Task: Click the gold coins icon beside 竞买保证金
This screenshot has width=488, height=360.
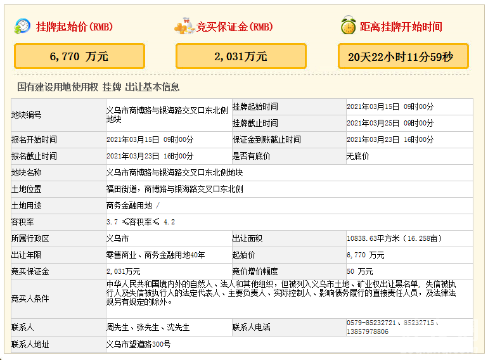Action: tap(184, 27)
